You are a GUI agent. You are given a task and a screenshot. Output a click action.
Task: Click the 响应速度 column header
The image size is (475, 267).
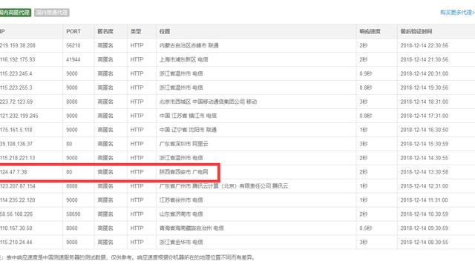pyautogui.click(x=370, y=31)
